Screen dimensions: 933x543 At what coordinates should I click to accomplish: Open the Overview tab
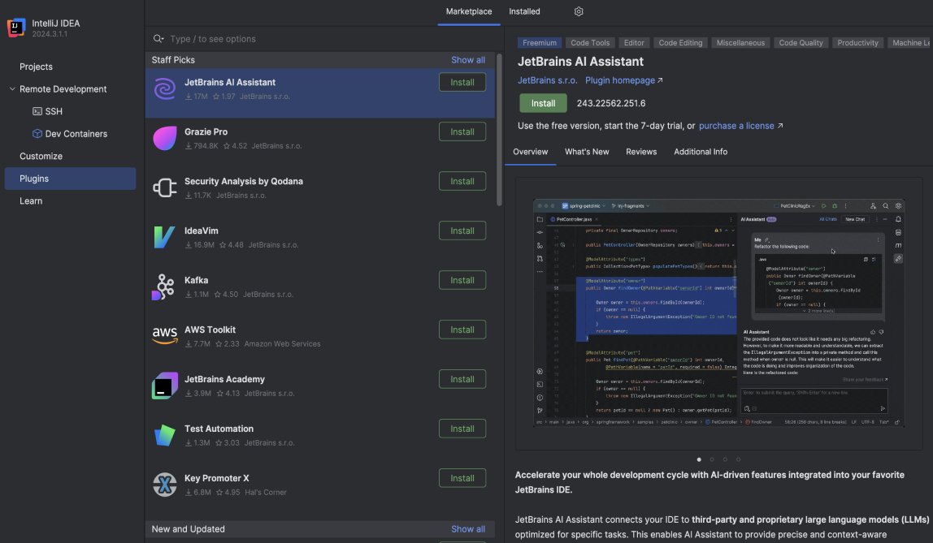pos(530,152)
